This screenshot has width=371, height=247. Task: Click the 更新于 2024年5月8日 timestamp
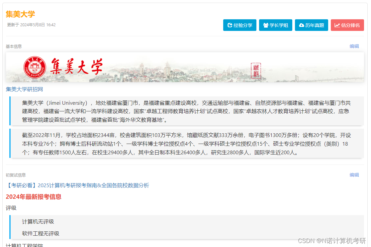coord(31,25)
